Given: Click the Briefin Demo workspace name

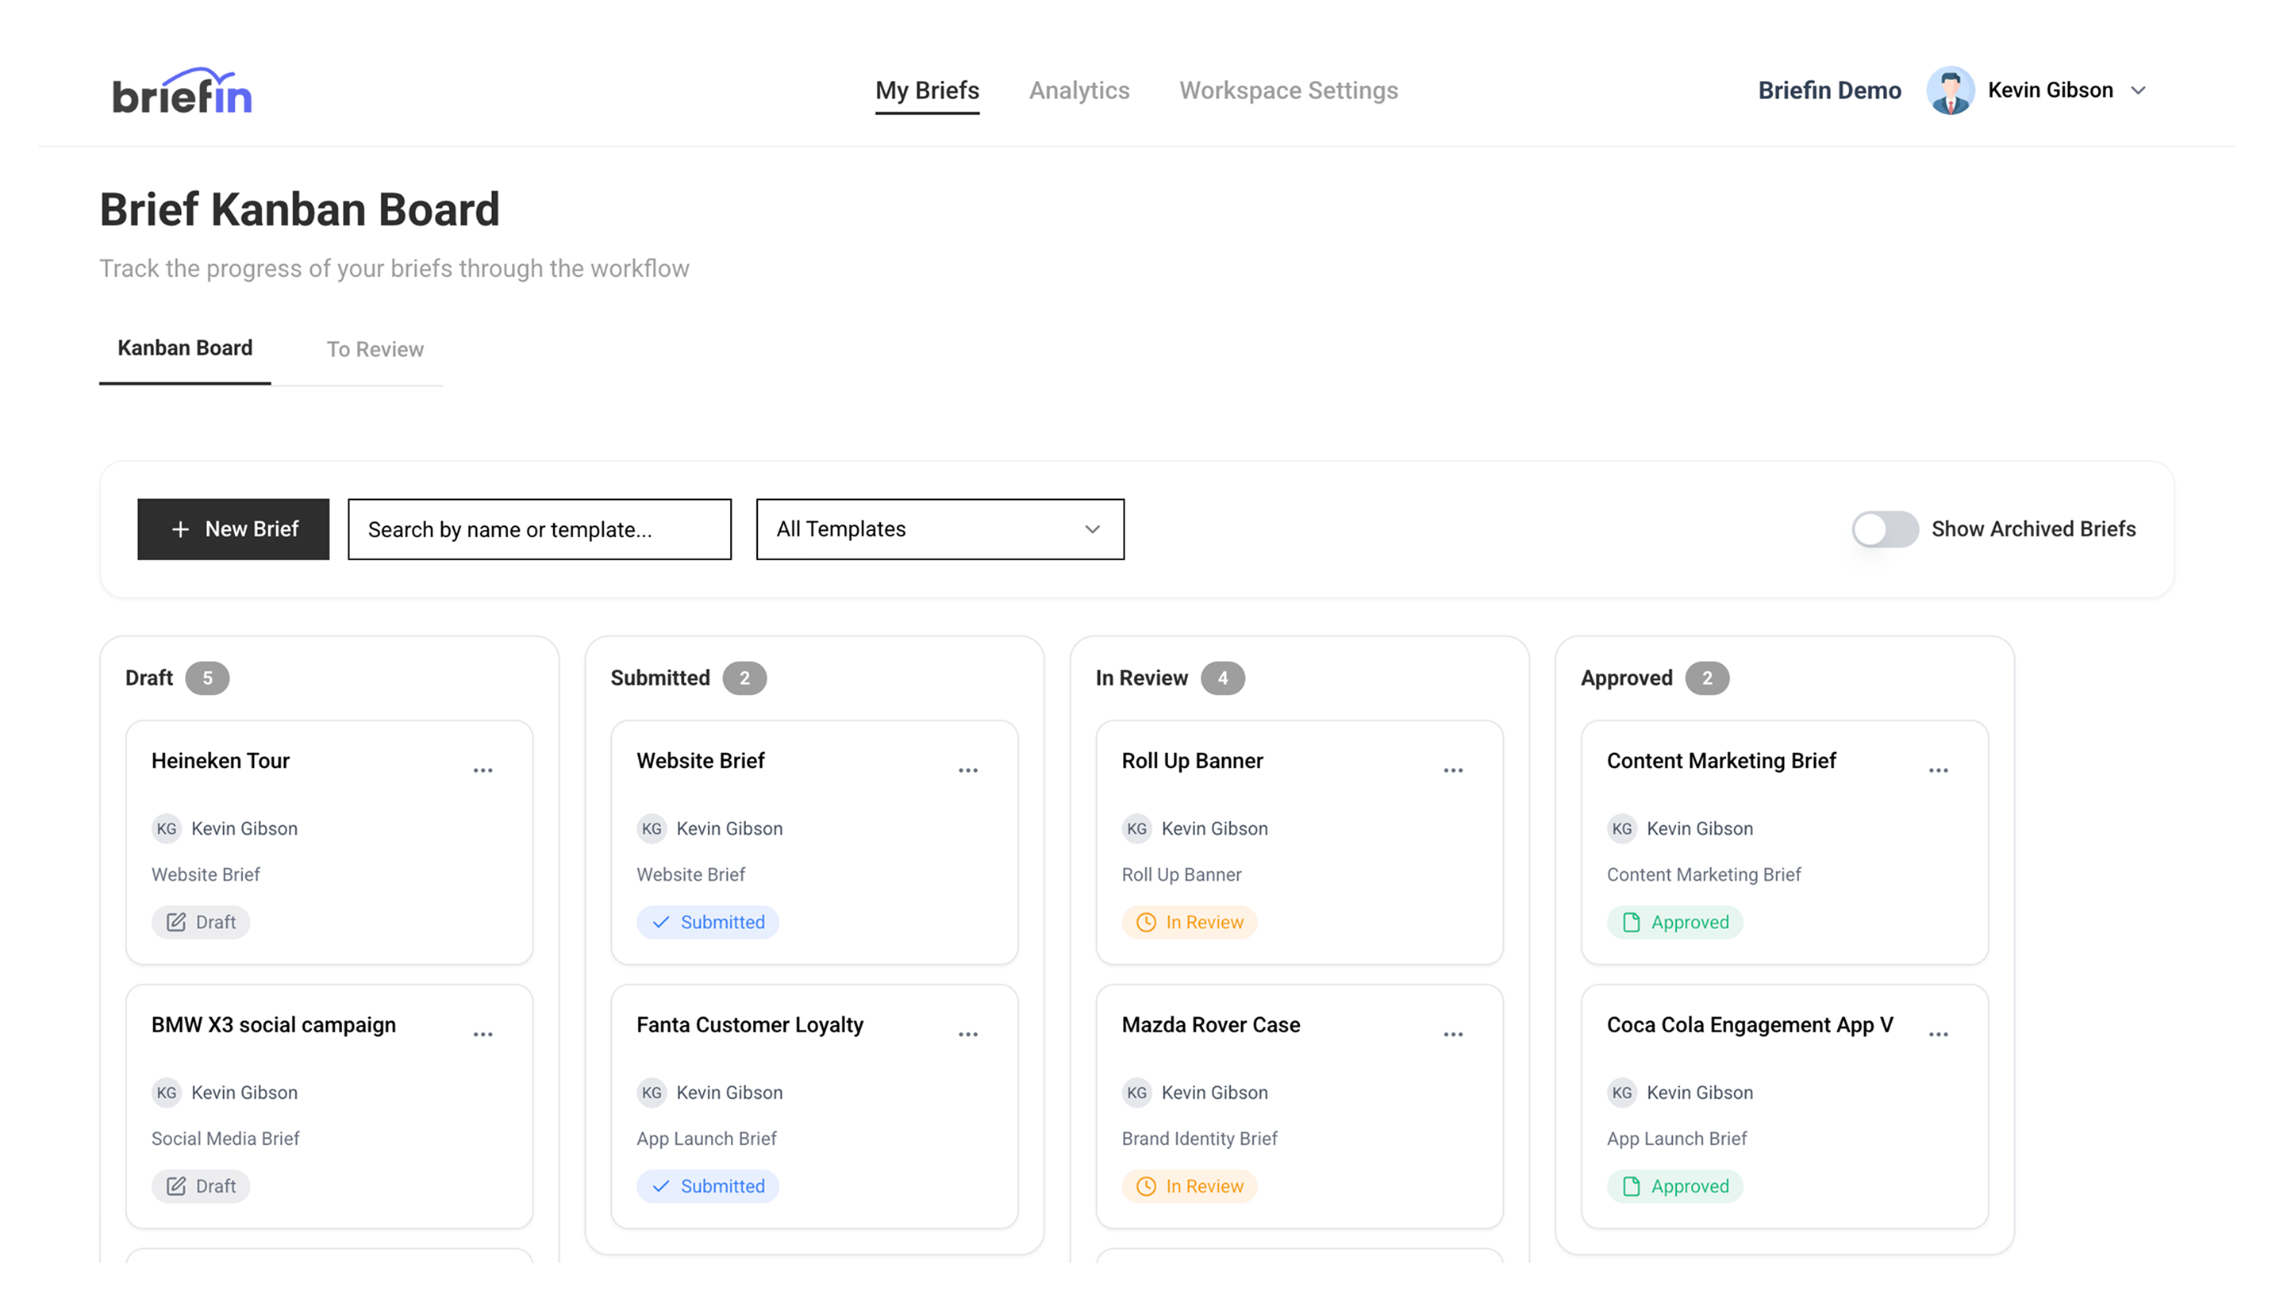Looking at the screenshot, I should pyautogui.click(x=1829, y=90).
